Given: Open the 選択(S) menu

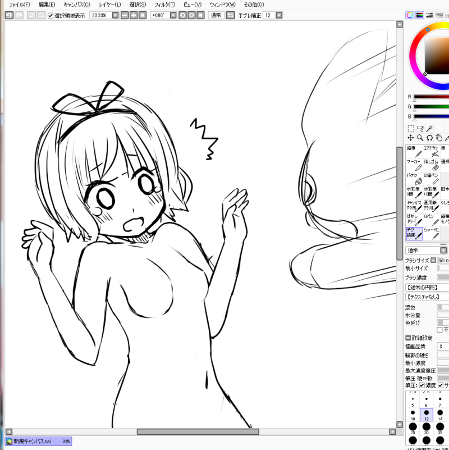Looking at the screenshot, I should pos(138,4).
